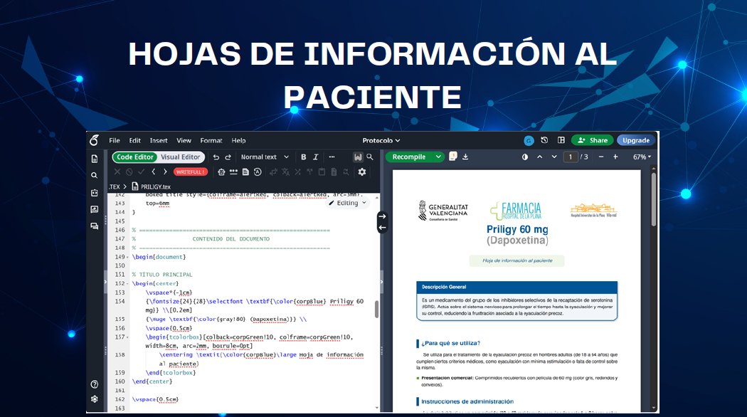This screenshot has height=417, width=747.
Task: Go to previous Writefull suggestion
Action: 154,171
